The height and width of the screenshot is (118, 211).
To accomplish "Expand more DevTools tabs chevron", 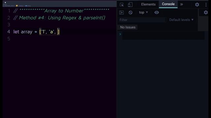I will click(182, 4).
